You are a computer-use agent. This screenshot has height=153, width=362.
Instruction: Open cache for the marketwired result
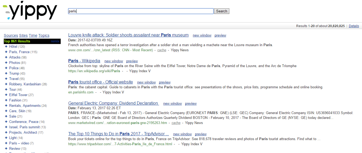point(176,123)
